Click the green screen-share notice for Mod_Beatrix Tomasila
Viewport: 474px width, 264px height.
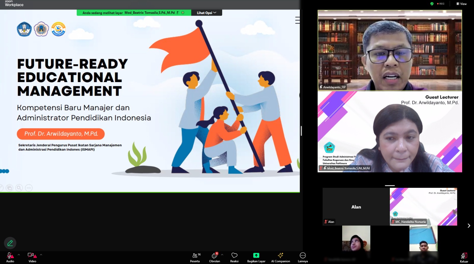click(x=134, y=13)
